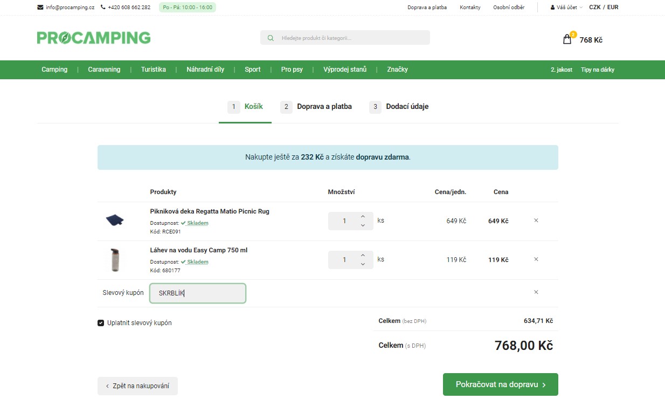This screenshot has width=665, height=406.
Task: Click info@procamping.cz email link
Action: point(70,8)
